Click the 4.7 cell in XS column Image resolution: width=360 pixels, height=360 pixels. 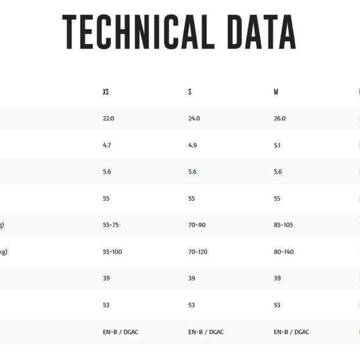[x=107, y=145]
